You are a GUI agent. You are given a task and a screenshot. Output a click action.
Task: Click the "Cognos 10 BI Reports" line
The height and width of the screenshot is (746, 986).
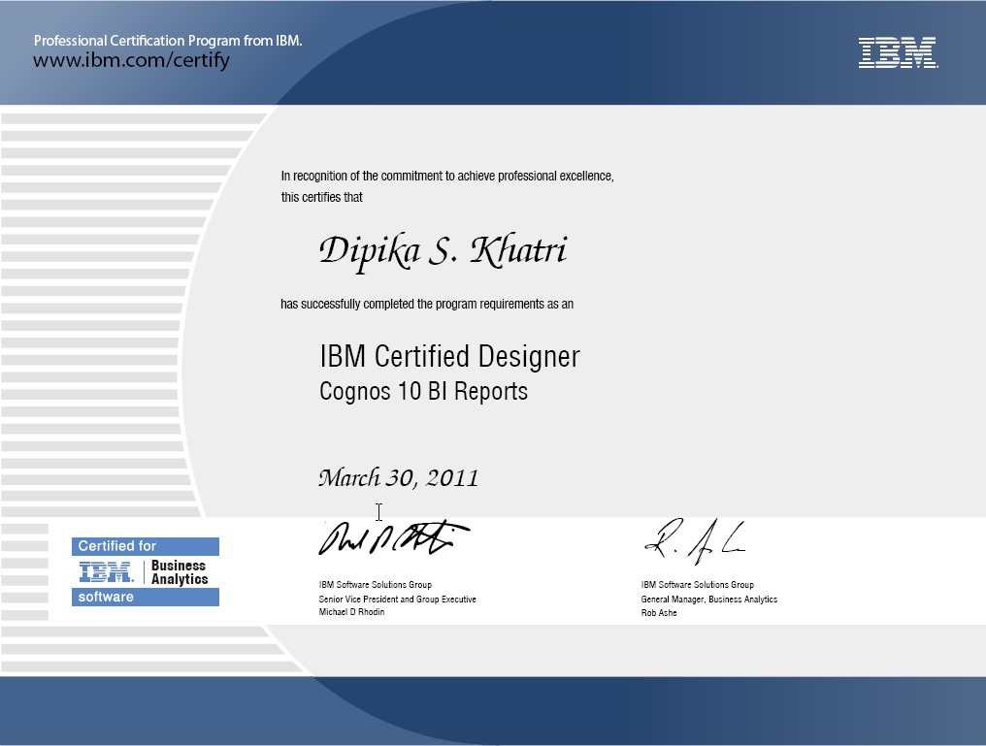424,392
